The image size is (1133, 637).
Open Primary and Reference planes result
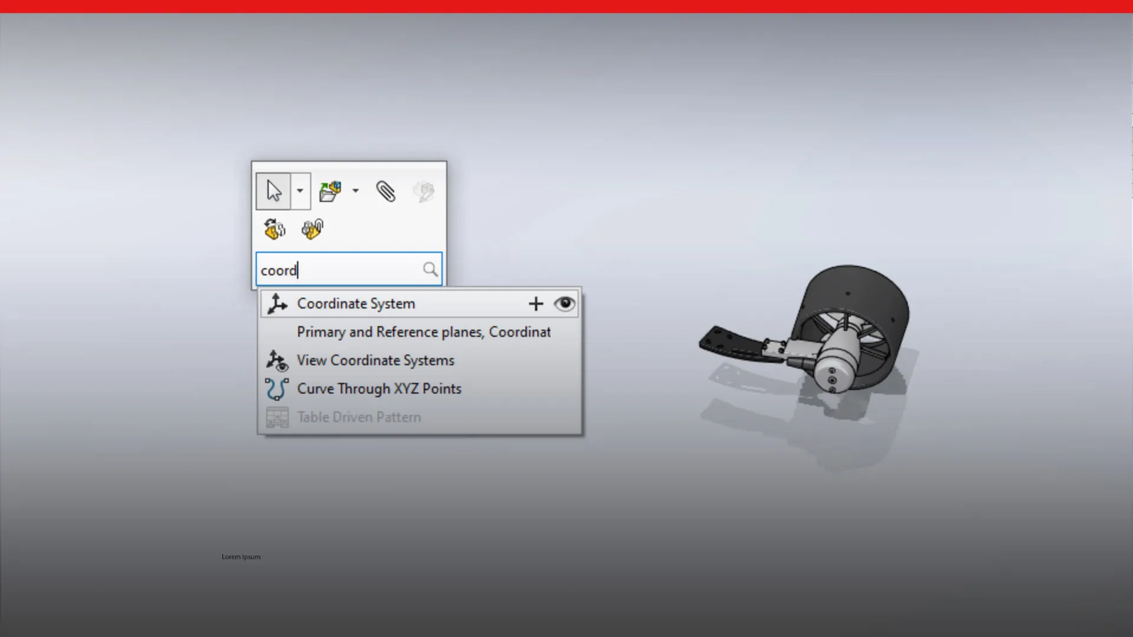[423, 332]
